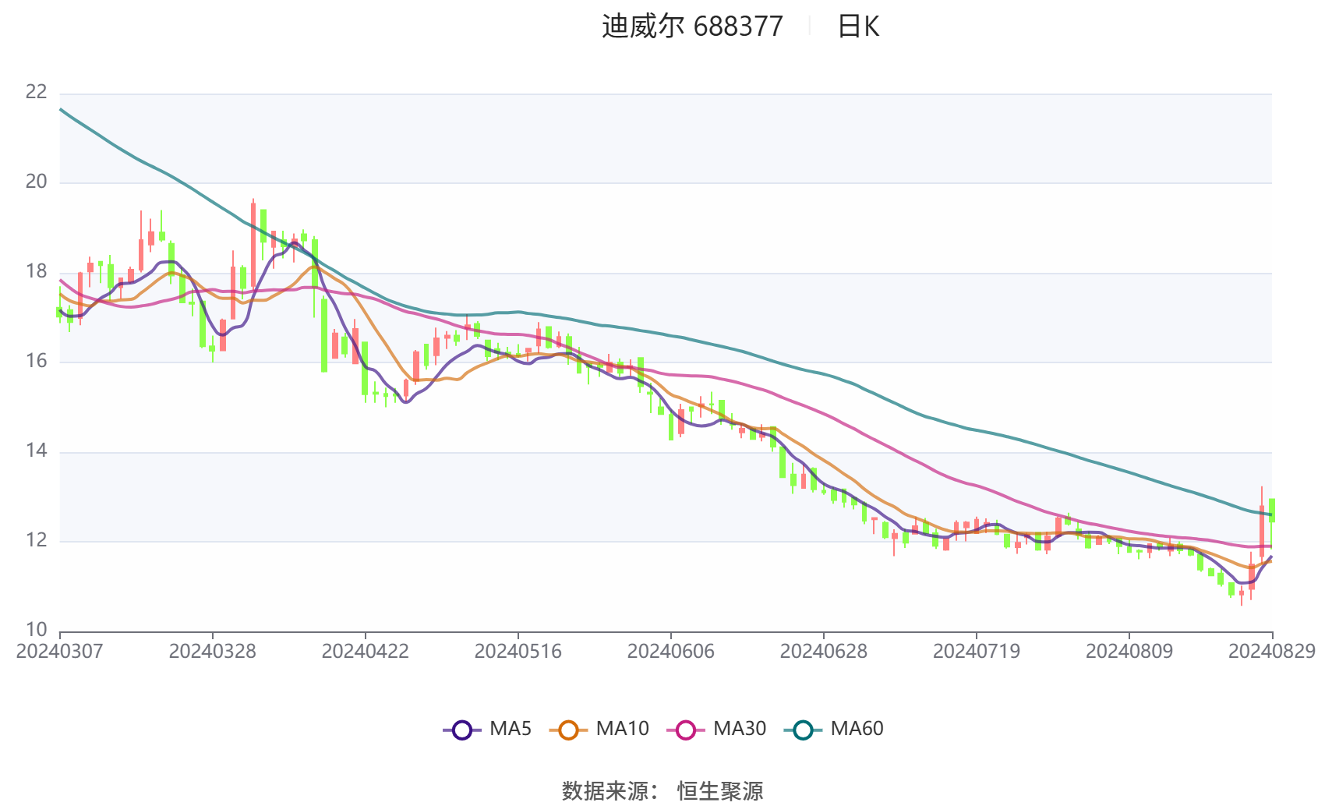Click y-axis value label 18
Screen dimensions: 1325x806
click(x=37, y=271)
